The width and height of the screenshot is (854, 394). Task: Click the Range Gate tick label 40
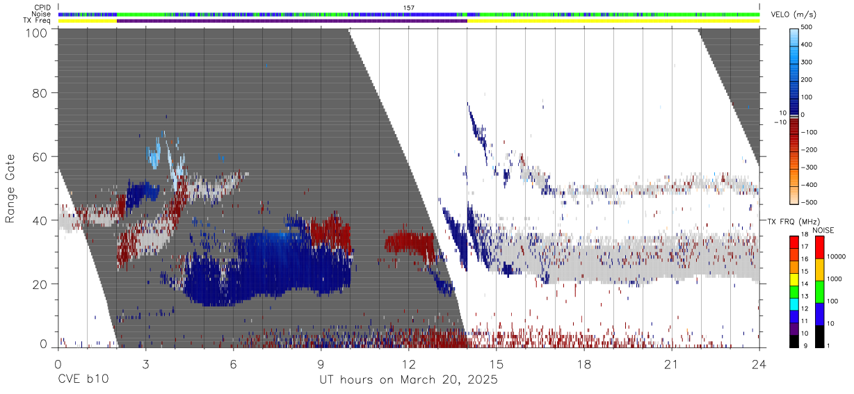(41, 220)
